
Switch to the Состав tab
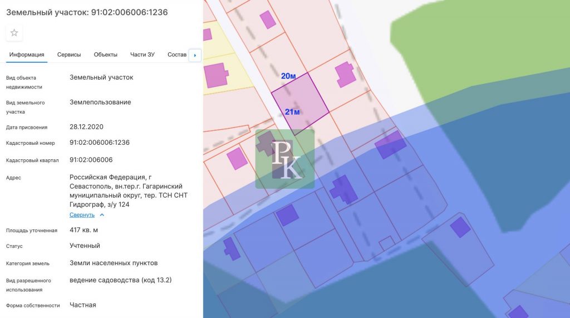click(x=177, y=55)
